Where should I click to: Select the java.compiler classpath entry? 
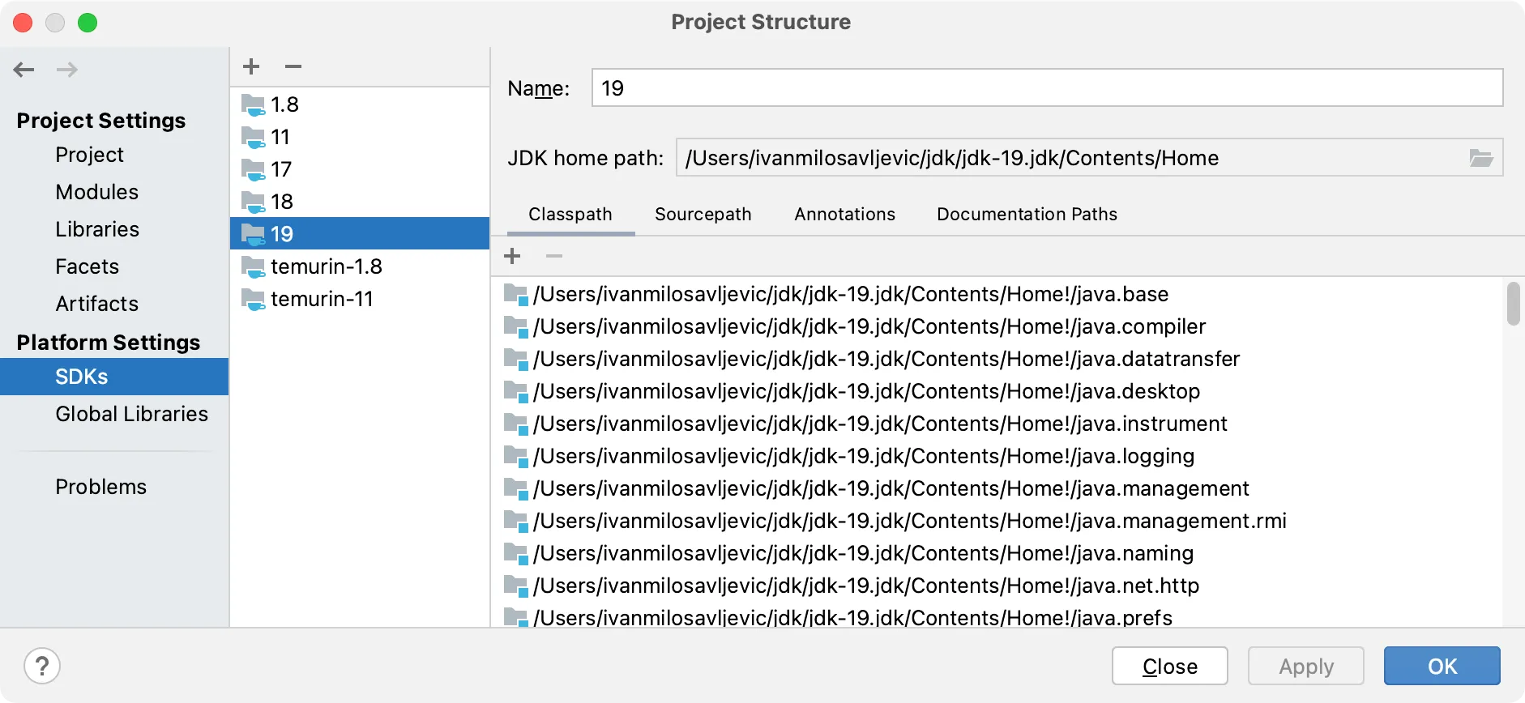(x=997, y=326)
